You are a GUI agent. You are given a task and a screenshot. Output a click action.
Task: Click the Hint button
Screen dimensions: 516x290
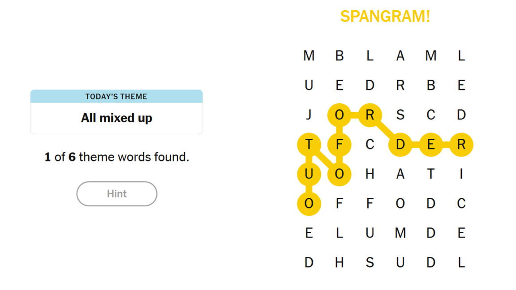[117, 194]
